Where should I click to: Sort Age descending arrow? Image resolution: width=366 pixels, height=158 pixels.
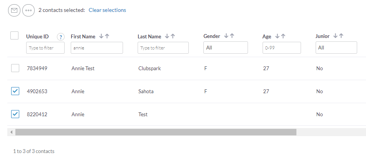[x=277, y=36]
